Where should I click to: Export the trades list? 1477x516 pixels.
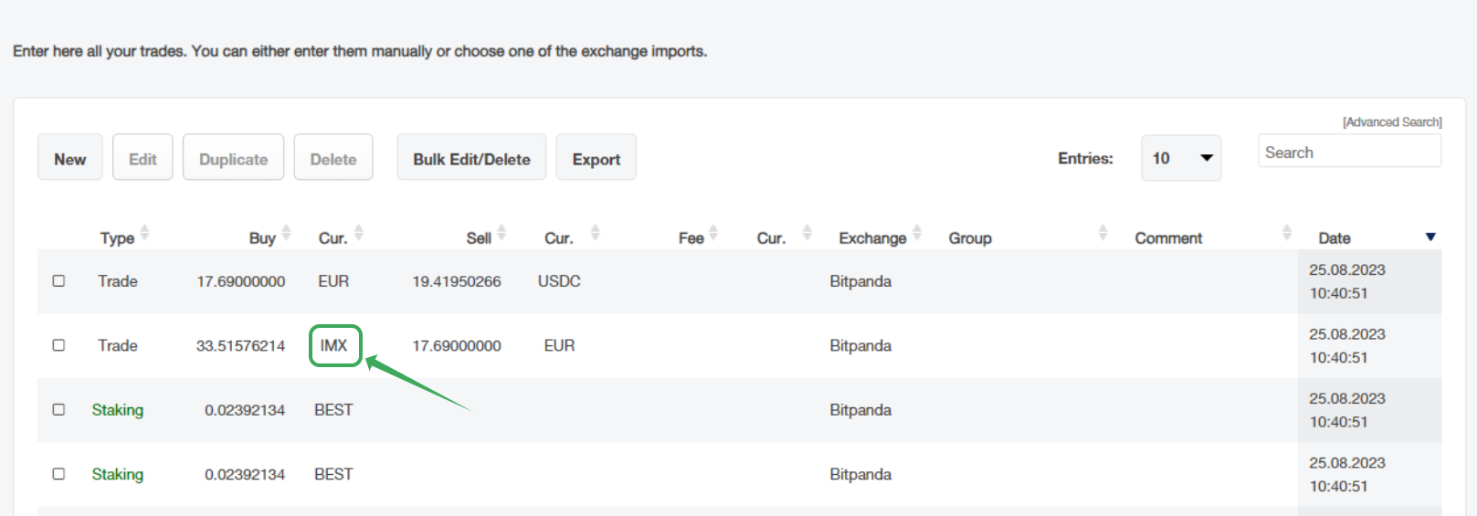point(596,158)
